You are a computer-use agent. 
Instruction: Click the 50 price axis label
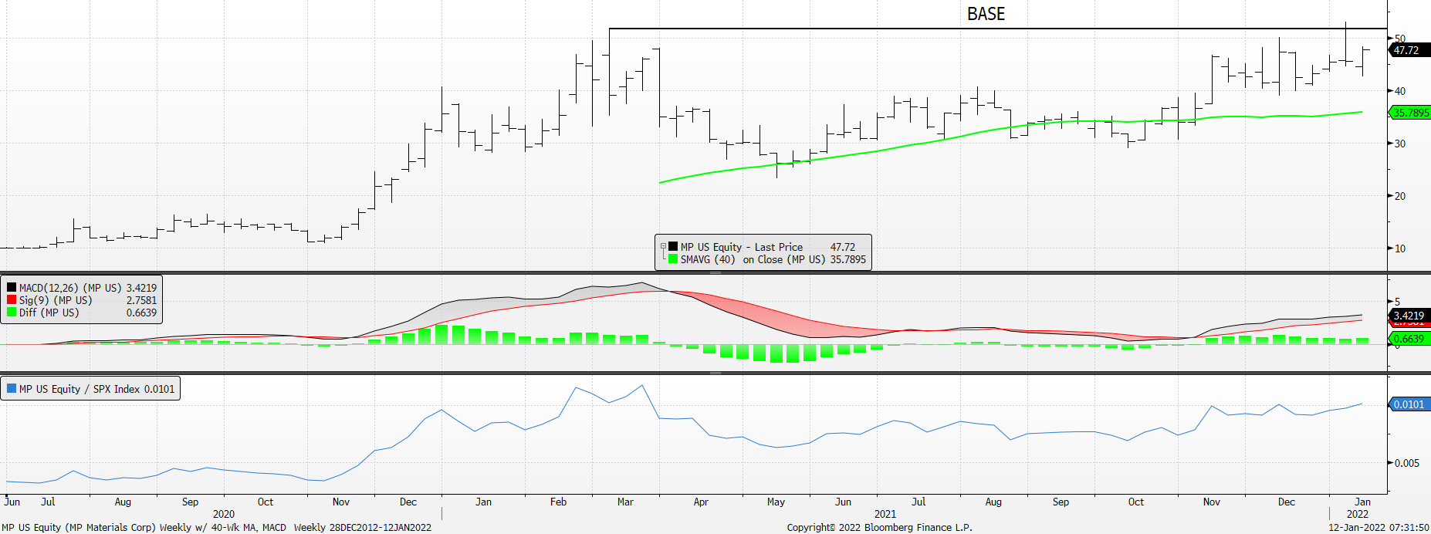click(x=1400, y=39)
